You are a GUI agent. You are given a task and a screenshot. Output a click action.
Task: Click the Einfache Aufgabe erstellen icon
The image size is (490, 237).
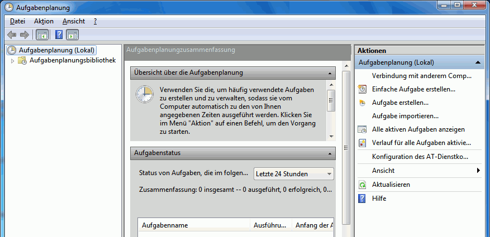point(362,89)
